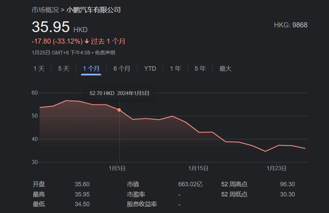
Task: Select the 1 个月 time range tab
Action: click(91, 69)
